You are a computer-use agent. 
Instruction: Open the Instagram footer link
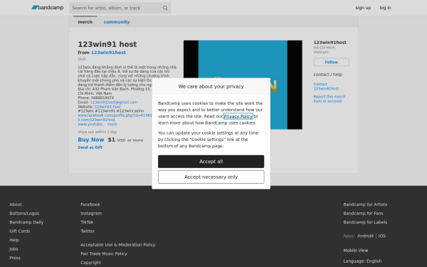click(x=91, y=214)
